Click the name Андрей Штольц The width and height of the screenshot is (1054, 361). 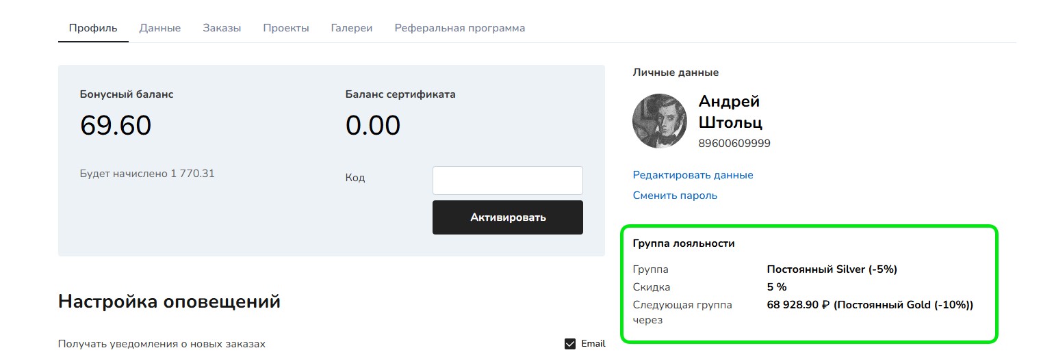point(730,112)
